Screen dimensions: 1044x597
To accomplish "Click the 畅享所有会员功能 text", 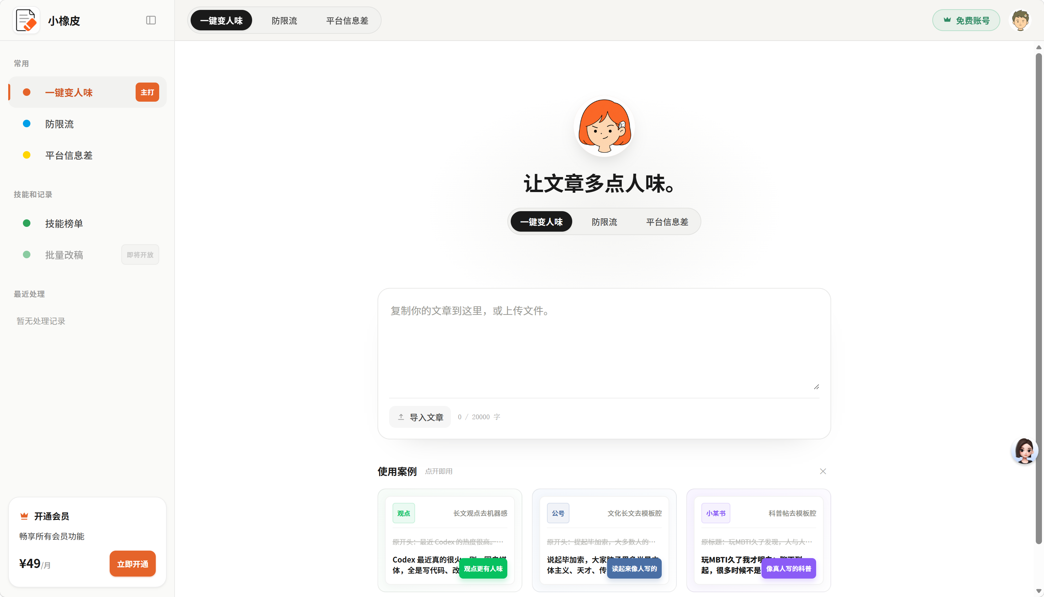I will click(52, 536).
